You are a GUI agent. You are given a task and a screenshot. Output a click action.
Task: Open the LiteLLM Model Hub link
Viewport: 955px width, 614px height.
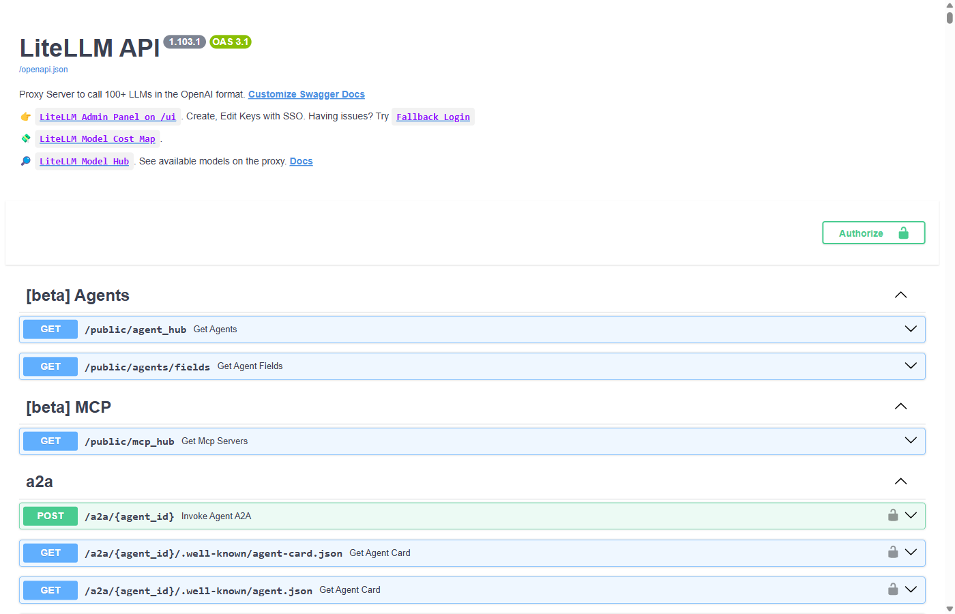pyautogui.click(x=84, y=161)
